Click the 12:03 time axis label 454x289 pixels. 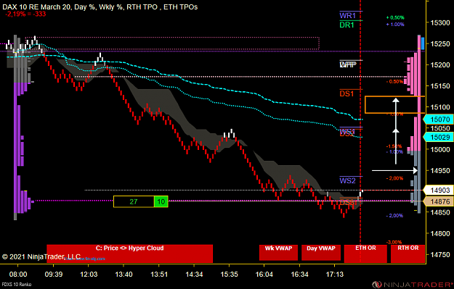(x=89, y=275)
